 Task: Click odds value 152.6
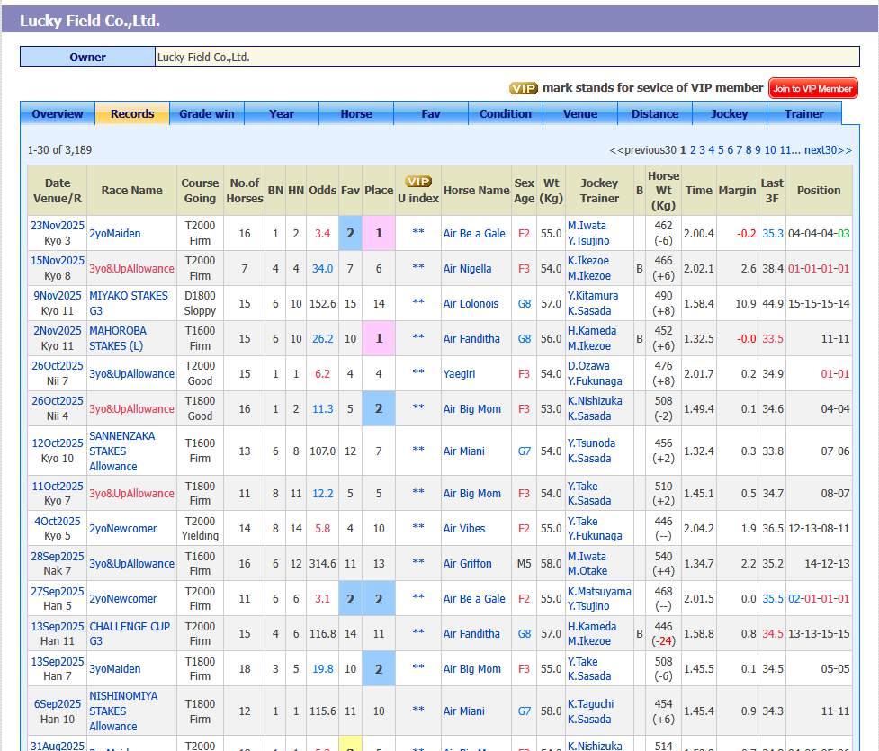pyautogui.click(x=322, y=304)
